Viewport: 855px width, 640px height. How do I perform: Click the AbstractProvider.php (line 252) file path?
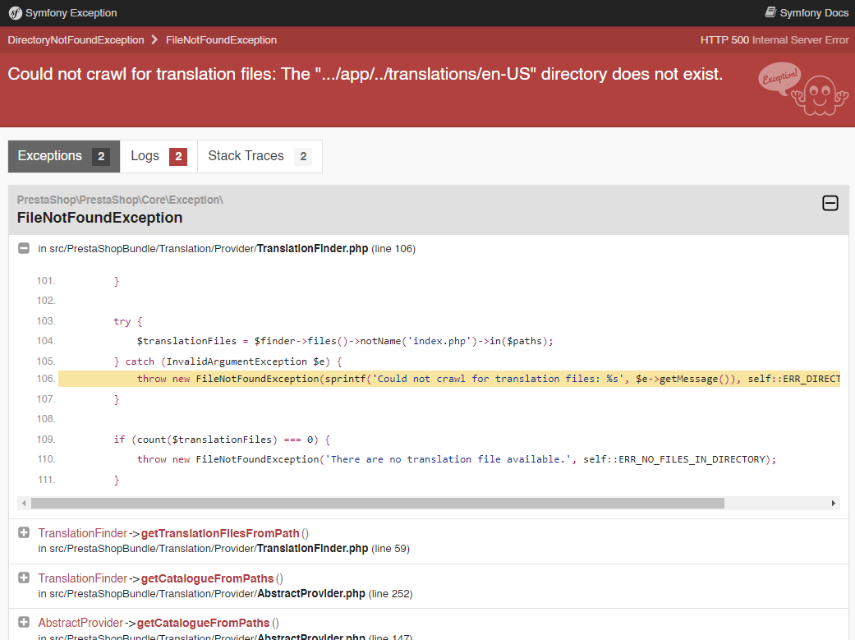225,594
